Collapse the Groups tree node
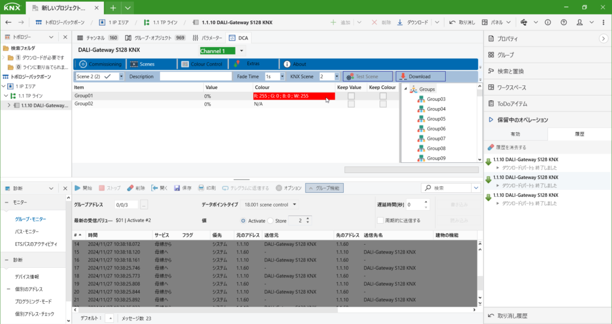 click(x=405, y=89)
